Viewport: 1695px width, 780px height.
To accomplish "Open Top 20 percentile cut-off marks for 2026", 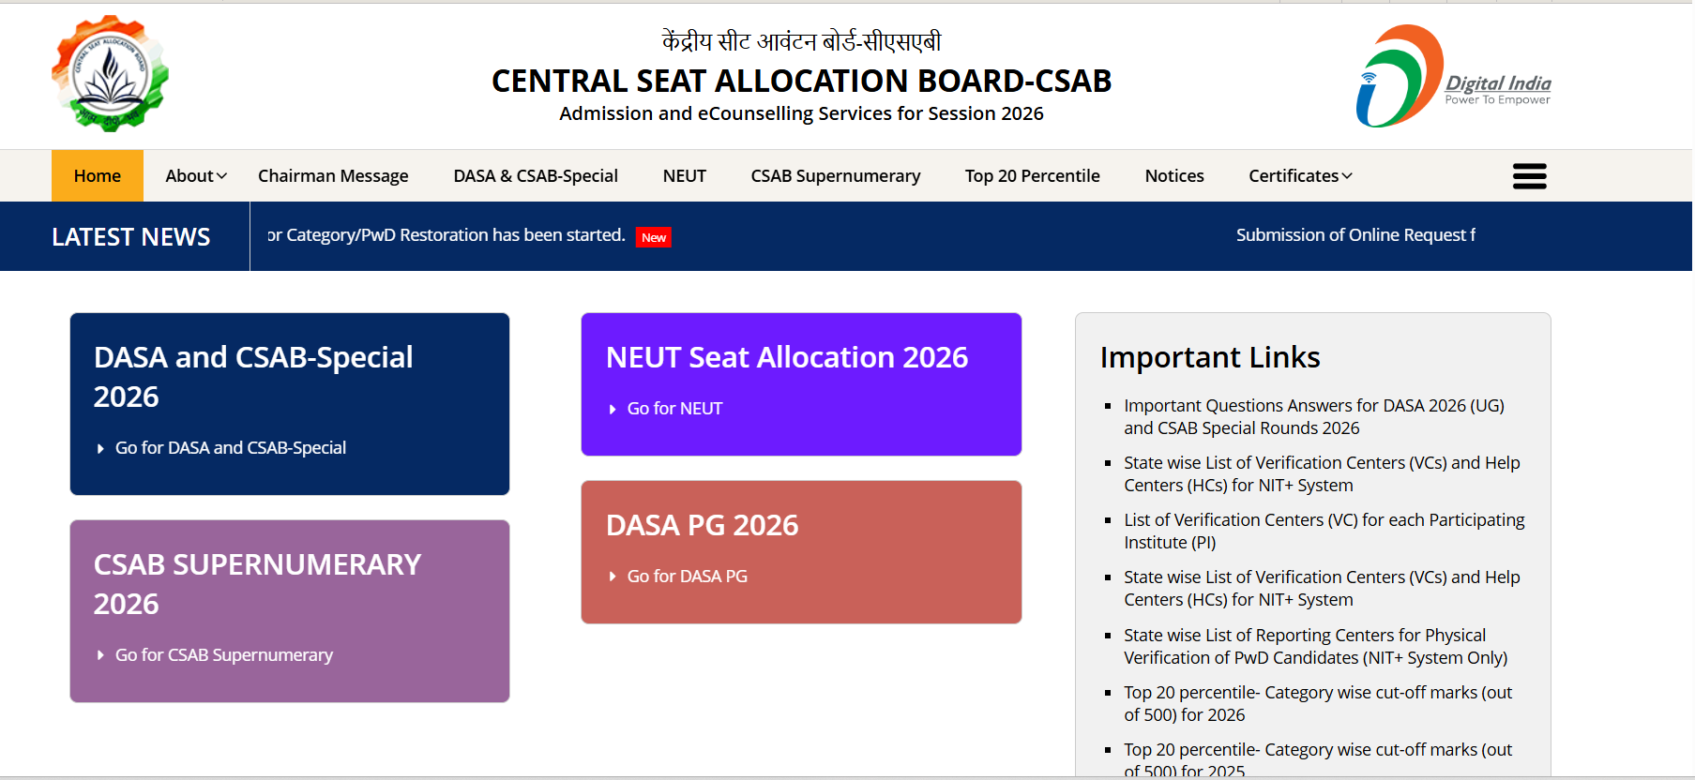I will click(1318, 704).
